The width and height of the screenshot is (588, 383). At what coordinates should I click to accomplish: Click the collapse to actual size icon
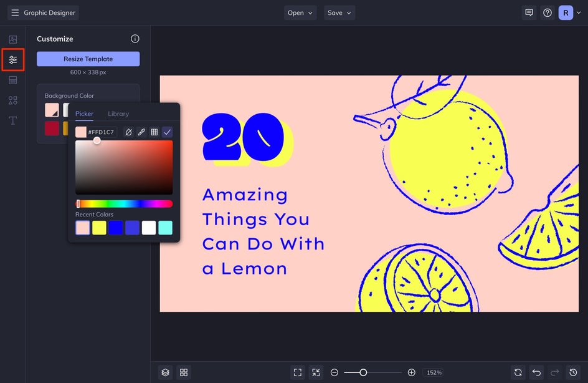[x=316, y=372]
